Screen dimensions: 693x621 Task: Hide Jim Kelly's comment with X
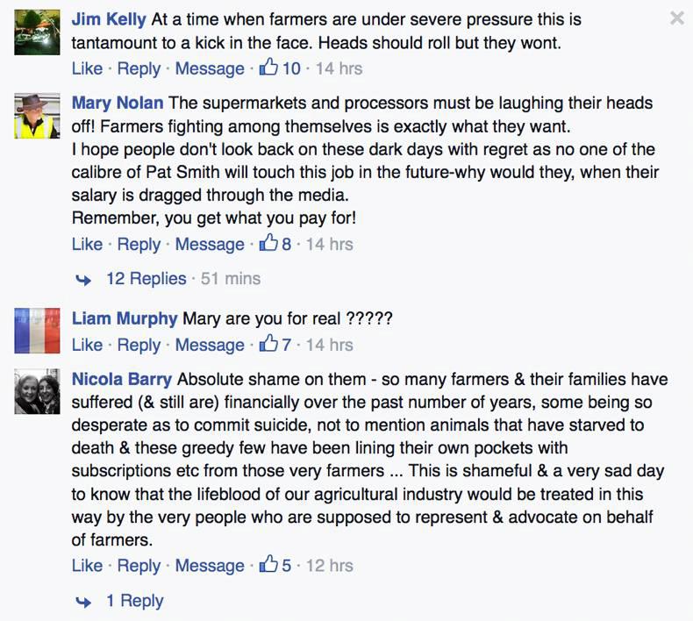676,18
